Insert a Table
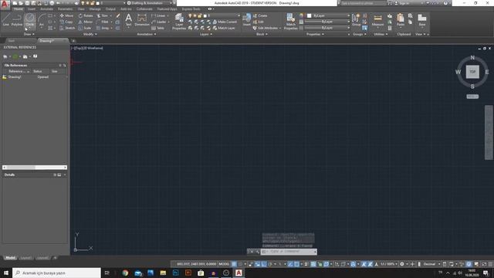The width and height of the screenshot is (494, 278). (x=157, y=28)
